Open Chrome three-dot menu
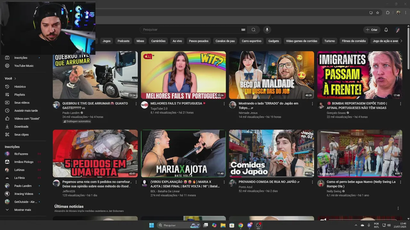The width and height of the screenshot is (410, 230). click(406, 13)
